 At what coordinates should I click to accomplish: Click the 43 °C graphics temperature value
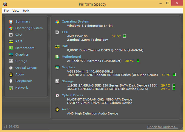(166, 75)
